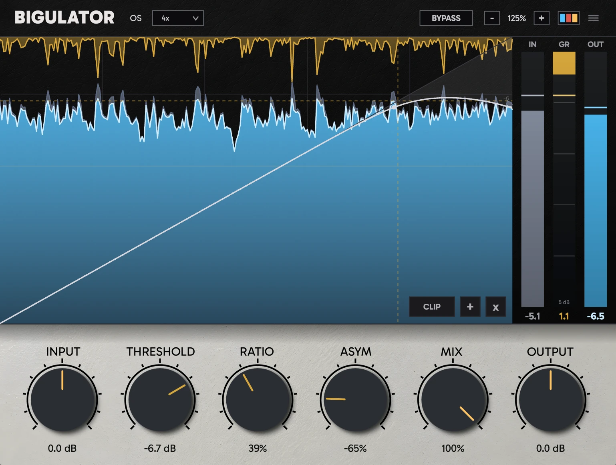Select the 39% ratio value
The image size is (616, 465).
tap(258, 448)
